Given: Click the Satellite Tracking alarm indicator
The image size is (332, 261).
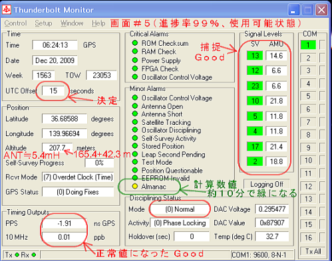Looking at the screenshot, I should 135,122.
